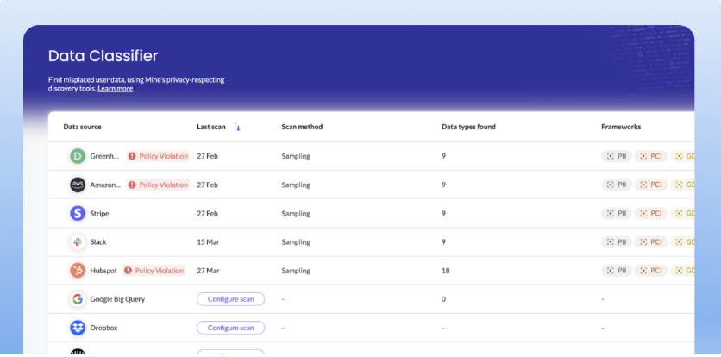Open the Learn more link
The width and height of the screenshot is (721, 357).
[115, 88]
